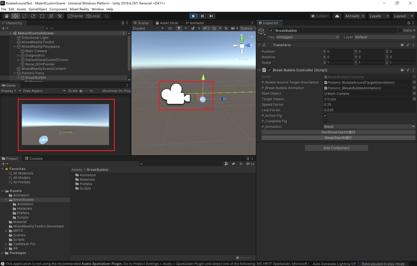This screenshot has width=417, height=266.
Task: Open the GameObject menu
Action: coord(38,9)
